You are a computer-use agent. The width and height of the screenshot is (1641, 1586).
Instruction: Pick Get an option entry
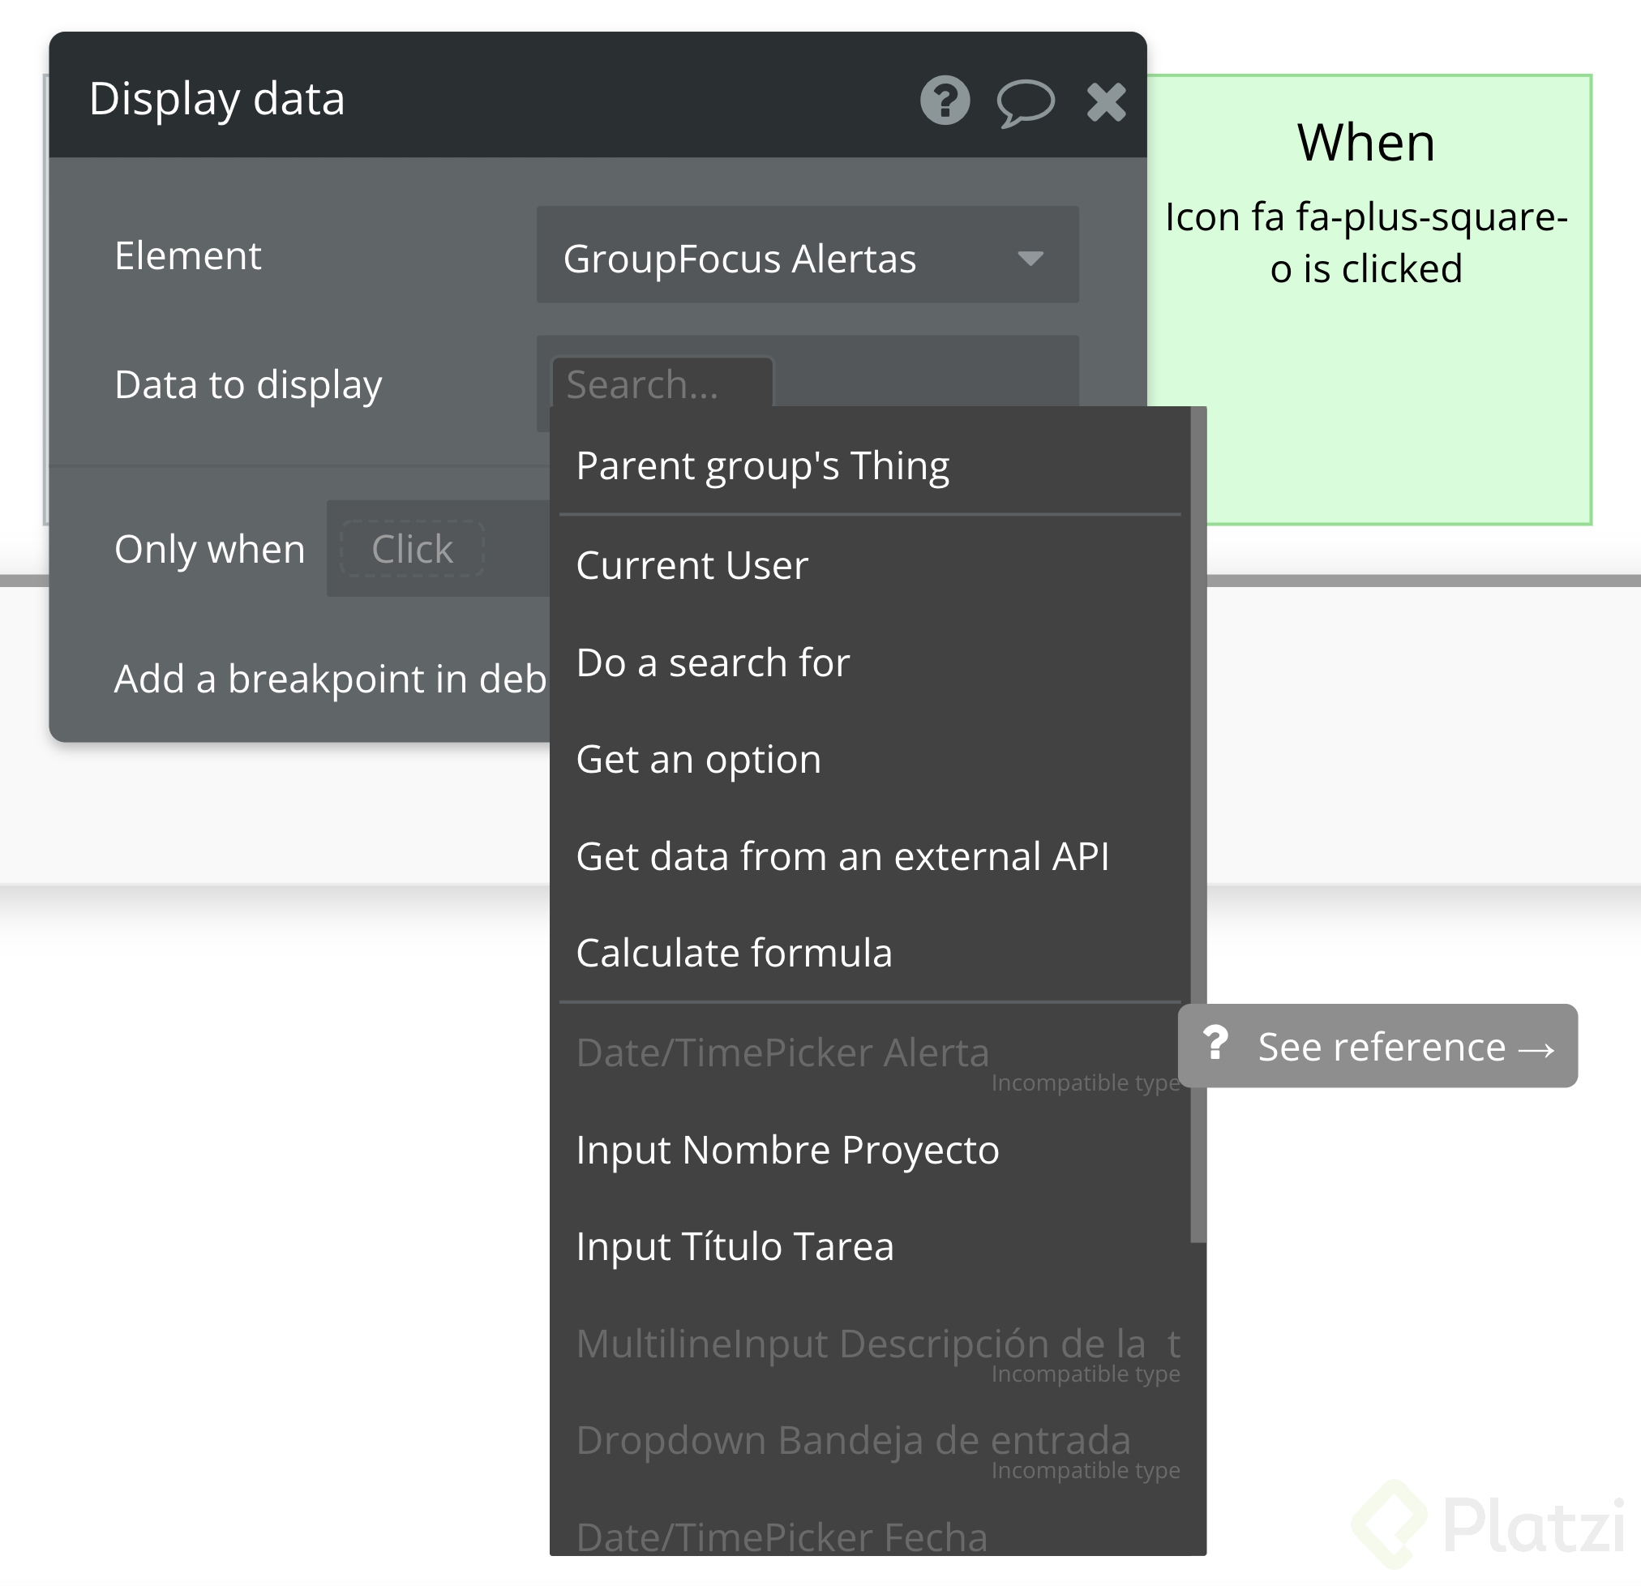coord(698,760)
